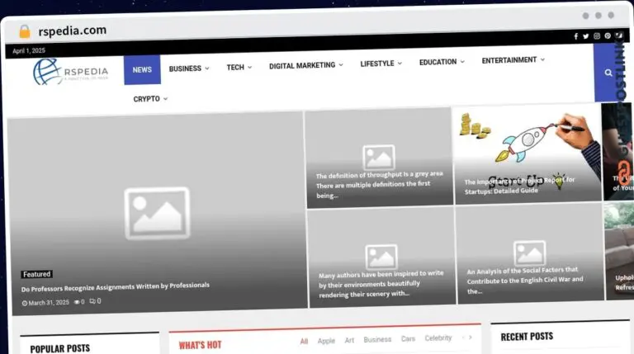634x354 pixels.
Task: Click the Featured category label
Action: pos(37,274)
